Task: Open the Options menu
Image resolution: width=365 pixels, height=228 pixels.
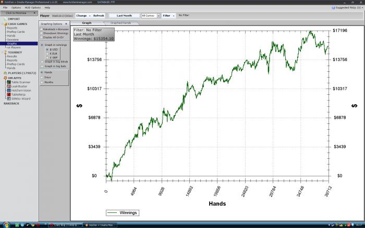Action: click(x=16, y=8)
